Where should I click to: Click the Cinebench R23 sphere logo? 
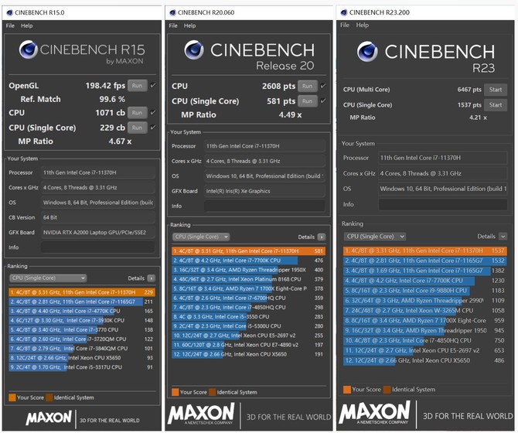[x=366, y=53]
